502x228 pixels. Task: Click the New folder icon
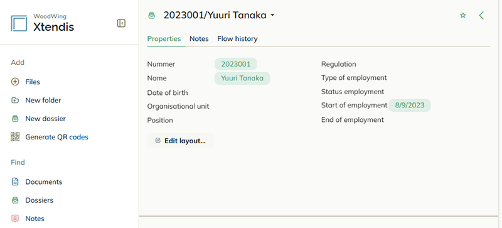click(15, 100)
